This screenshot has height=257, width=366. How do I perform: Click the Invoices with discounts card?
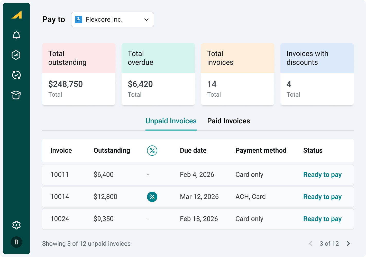coord(317,74)
